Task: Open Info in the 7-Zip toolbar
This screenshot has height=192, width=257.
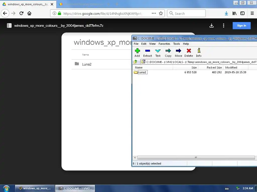Action: (x=199, y=52)
